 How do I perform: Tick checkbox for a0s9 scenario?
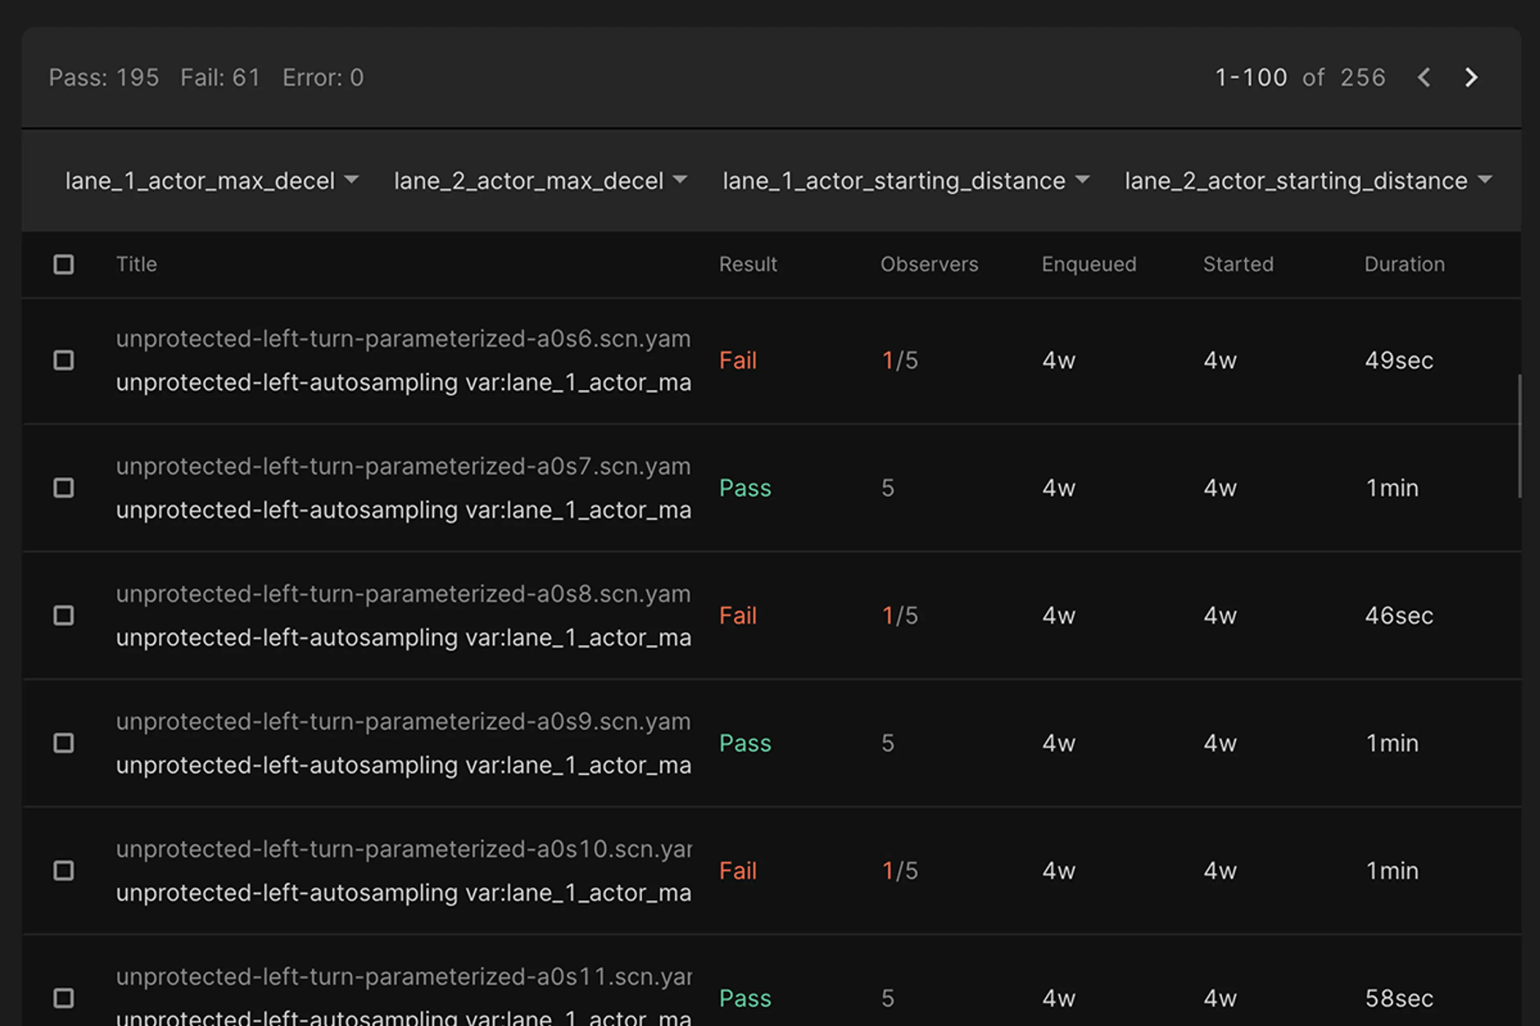[x=63, y=743]
